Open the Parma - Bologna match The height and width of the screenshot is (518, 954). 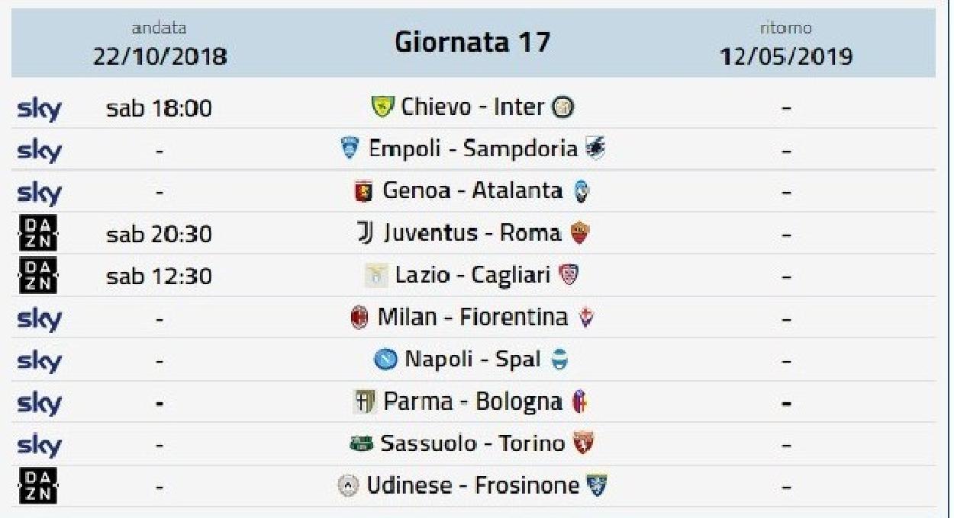473,401
